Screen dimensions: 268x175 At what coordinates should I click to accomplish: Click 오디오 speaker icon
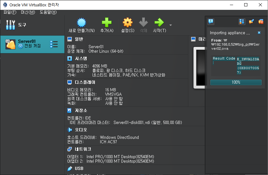coord(69,130)
